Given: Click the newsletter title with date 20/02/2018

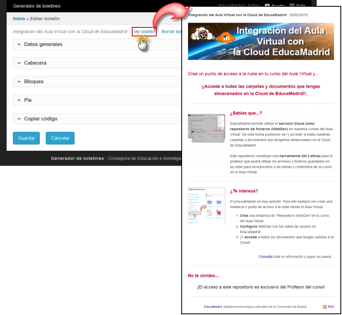Looking at the screenshot, I should click(x=248, y=15).
